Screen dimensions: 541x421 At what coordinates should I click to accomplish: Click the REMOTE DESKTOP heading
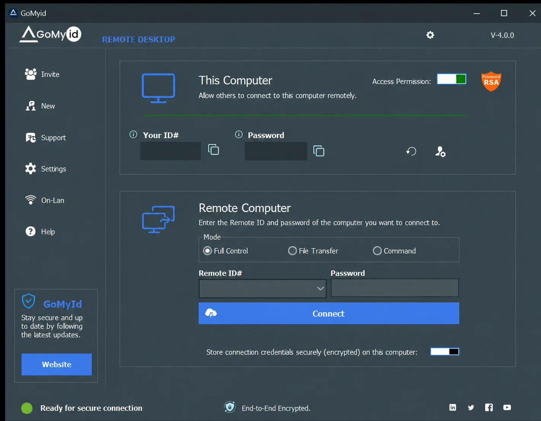pos(139,39)
